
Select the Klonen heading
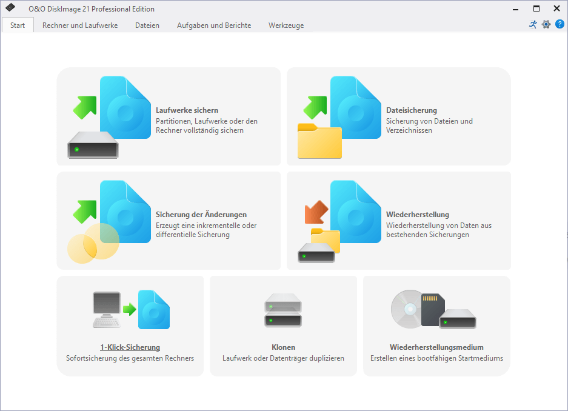pyautogui.click(x=283, y=347)
